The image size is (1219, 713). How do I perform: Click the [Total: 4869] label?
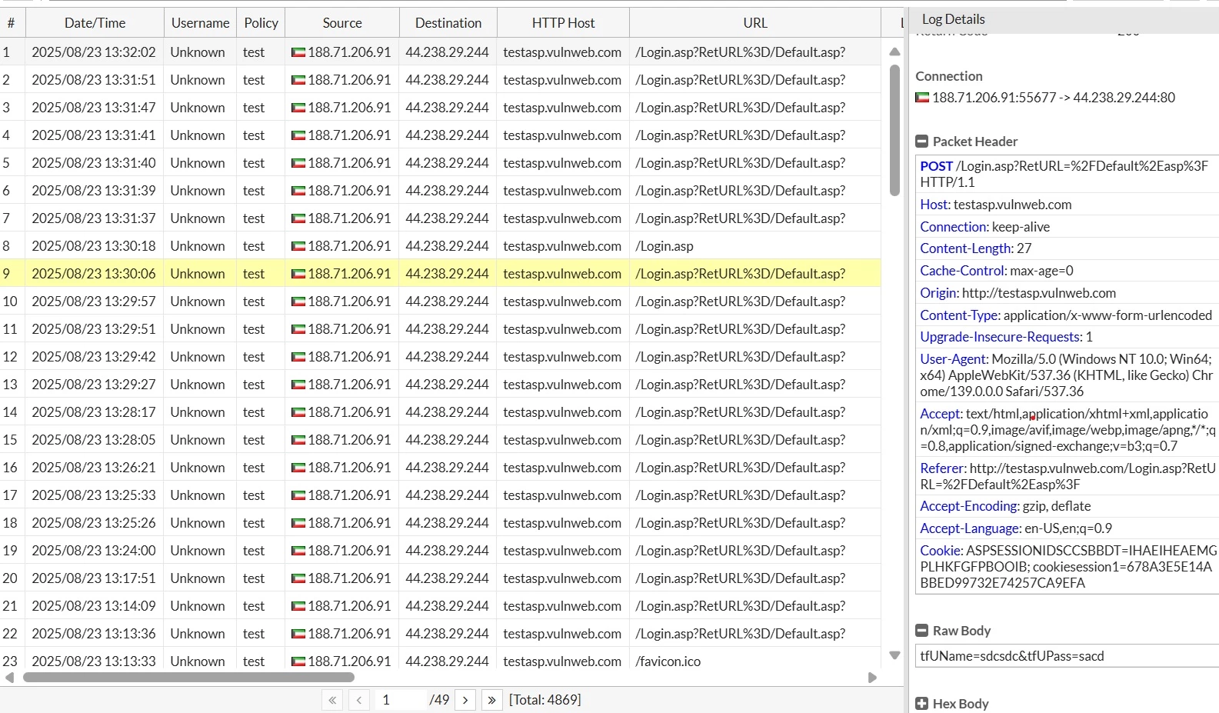click(545, 700)
